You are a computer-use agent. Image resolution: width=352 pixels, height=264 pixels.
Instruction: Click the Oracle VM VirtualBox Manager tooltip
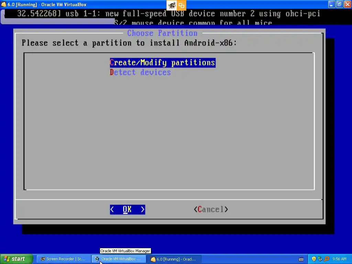click(125, 251)
